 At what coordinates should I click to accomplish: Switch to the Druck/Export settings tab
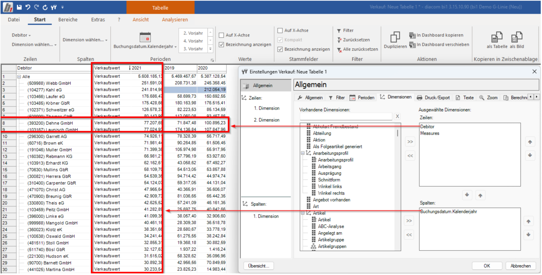pos(433,98)
